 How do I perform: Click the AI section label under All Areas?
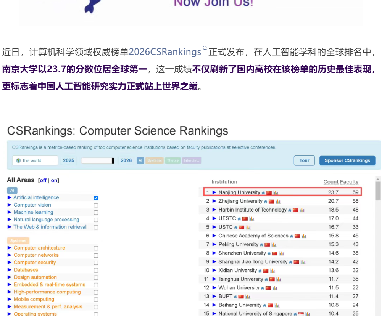(12, 190)
